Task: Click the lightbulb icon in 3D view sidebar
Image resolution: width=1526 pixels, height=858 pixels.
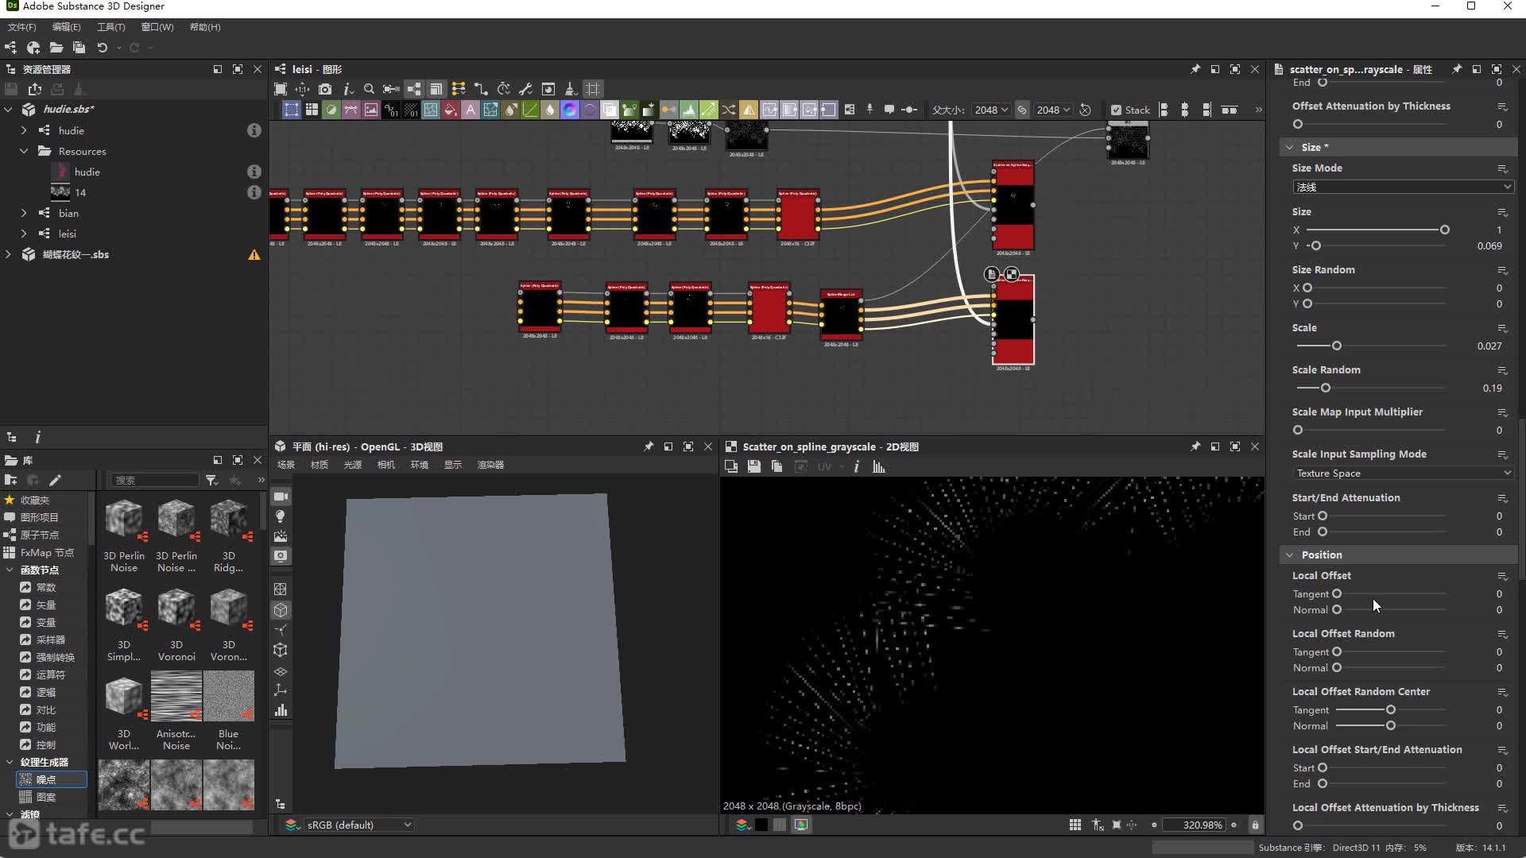Action: (x=281, y=516)
